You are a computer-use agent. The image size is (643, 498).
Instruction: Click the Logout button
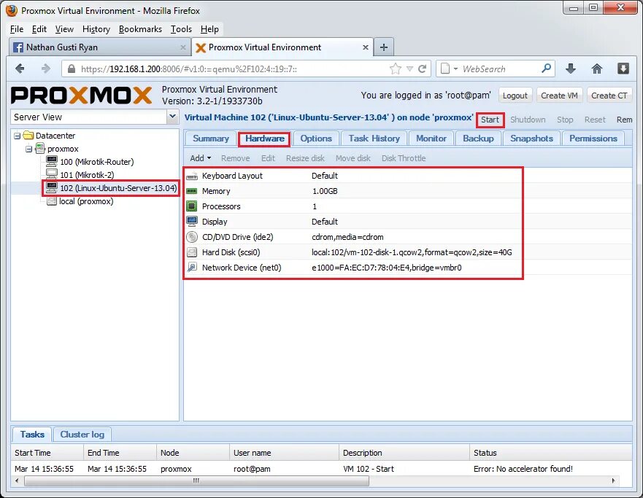pyautogui.click(x=515, y=96)
